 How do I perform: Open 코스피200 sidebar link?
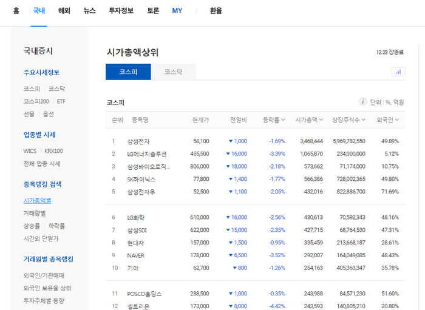36,101
